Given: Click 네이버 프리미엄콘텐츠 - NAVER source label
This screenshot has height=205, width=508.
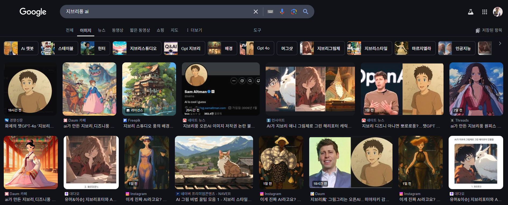Looking at the screenshot, I should pyautogui.click(x=206, y=194).
